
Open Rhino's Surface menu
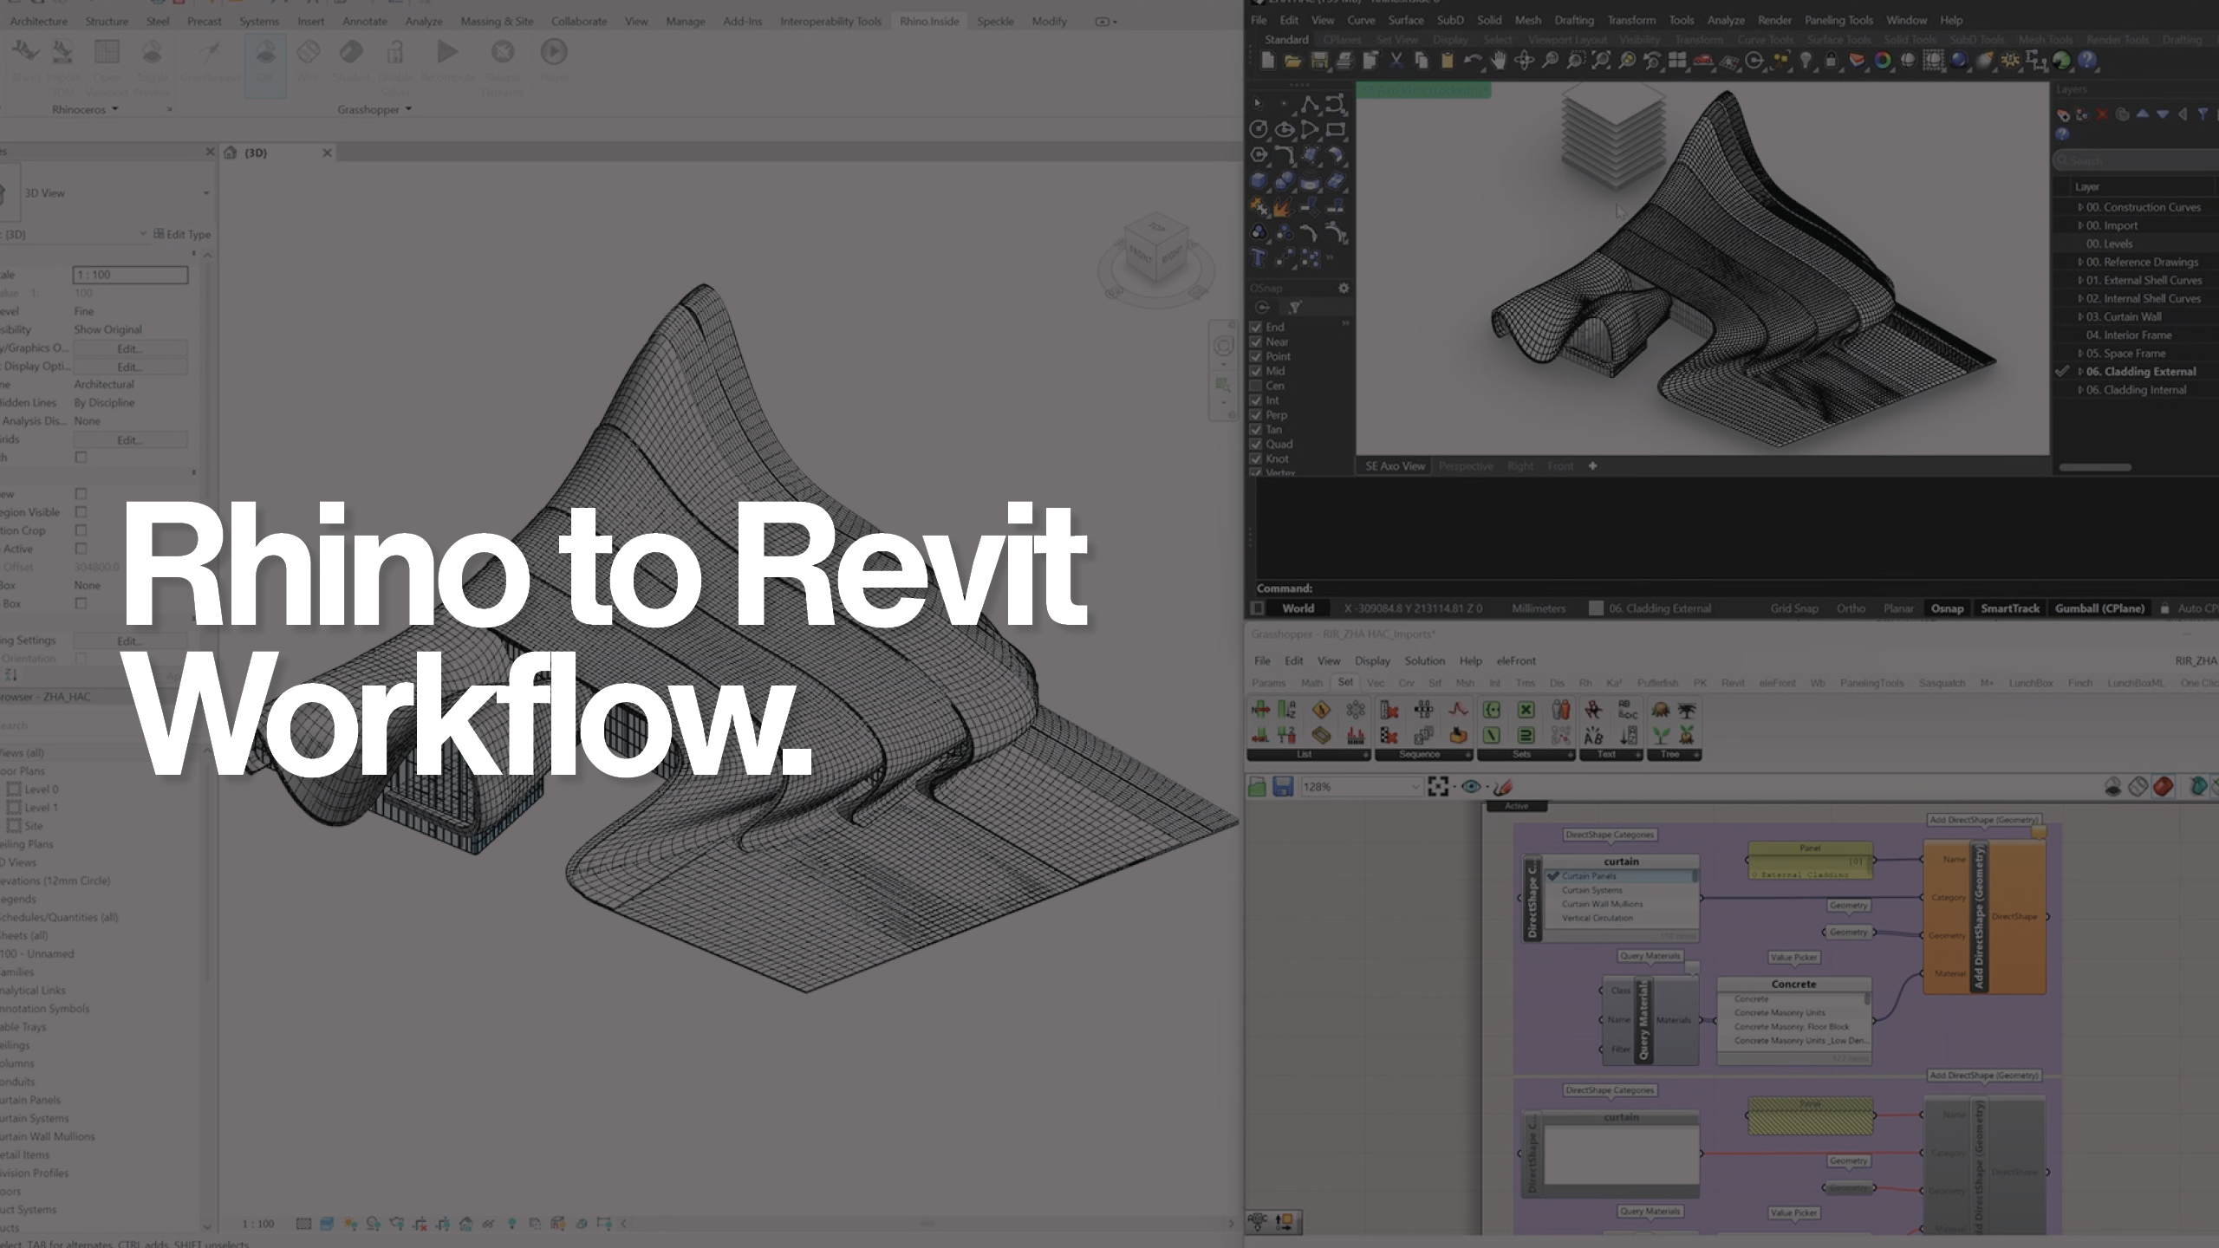1406,20
